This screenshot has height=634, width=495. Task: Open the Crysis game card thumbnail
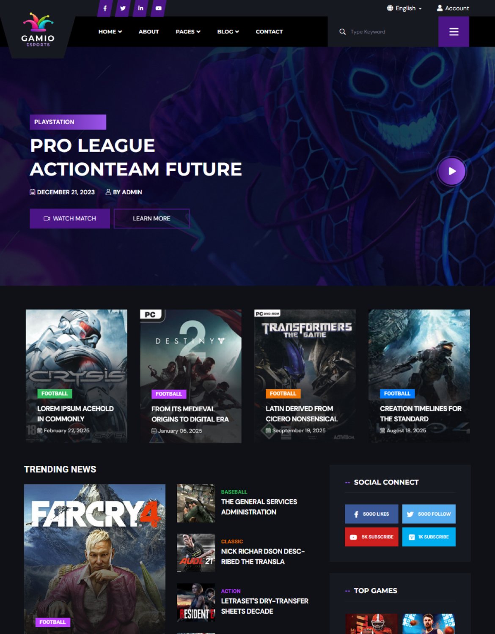pos(76,376)
